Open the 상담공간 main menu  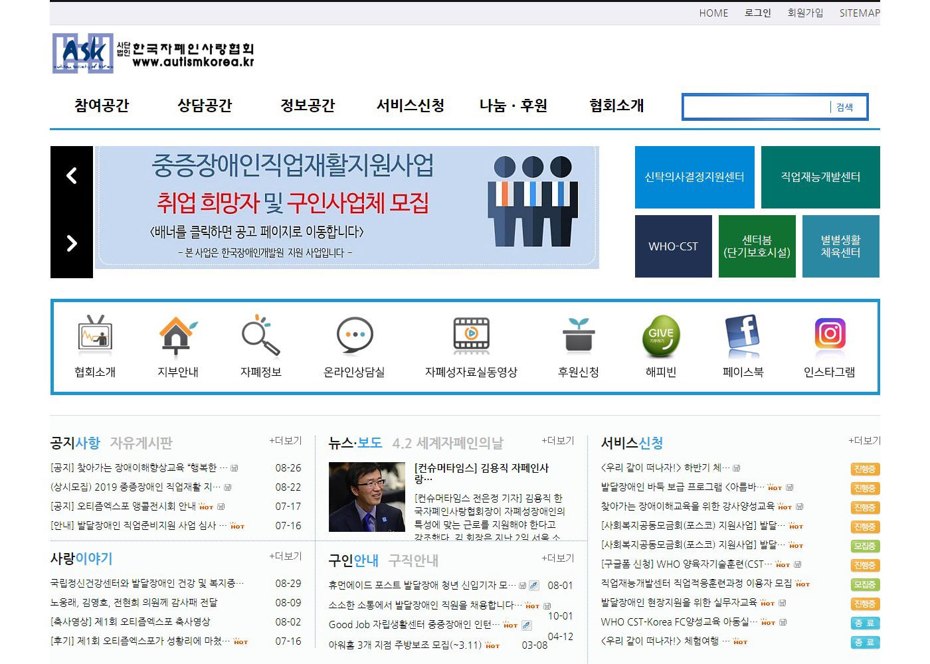(x=205, y=106)
